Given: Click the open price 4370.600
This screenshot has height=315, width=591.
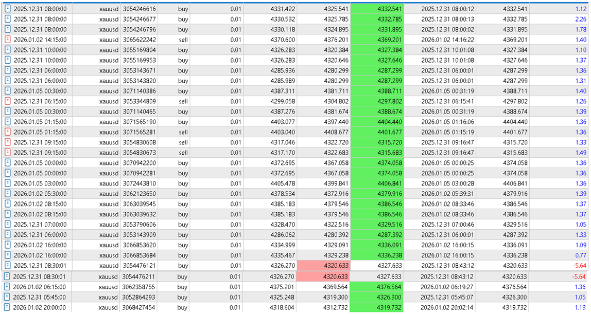Looking at the screenshot, I should click(x=283, y=40).
